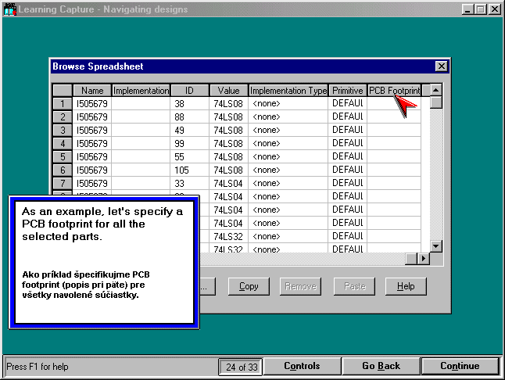505x380 pixels.
Task: Select the PCB Footprint column header
Action: click(x=394, y=91)
